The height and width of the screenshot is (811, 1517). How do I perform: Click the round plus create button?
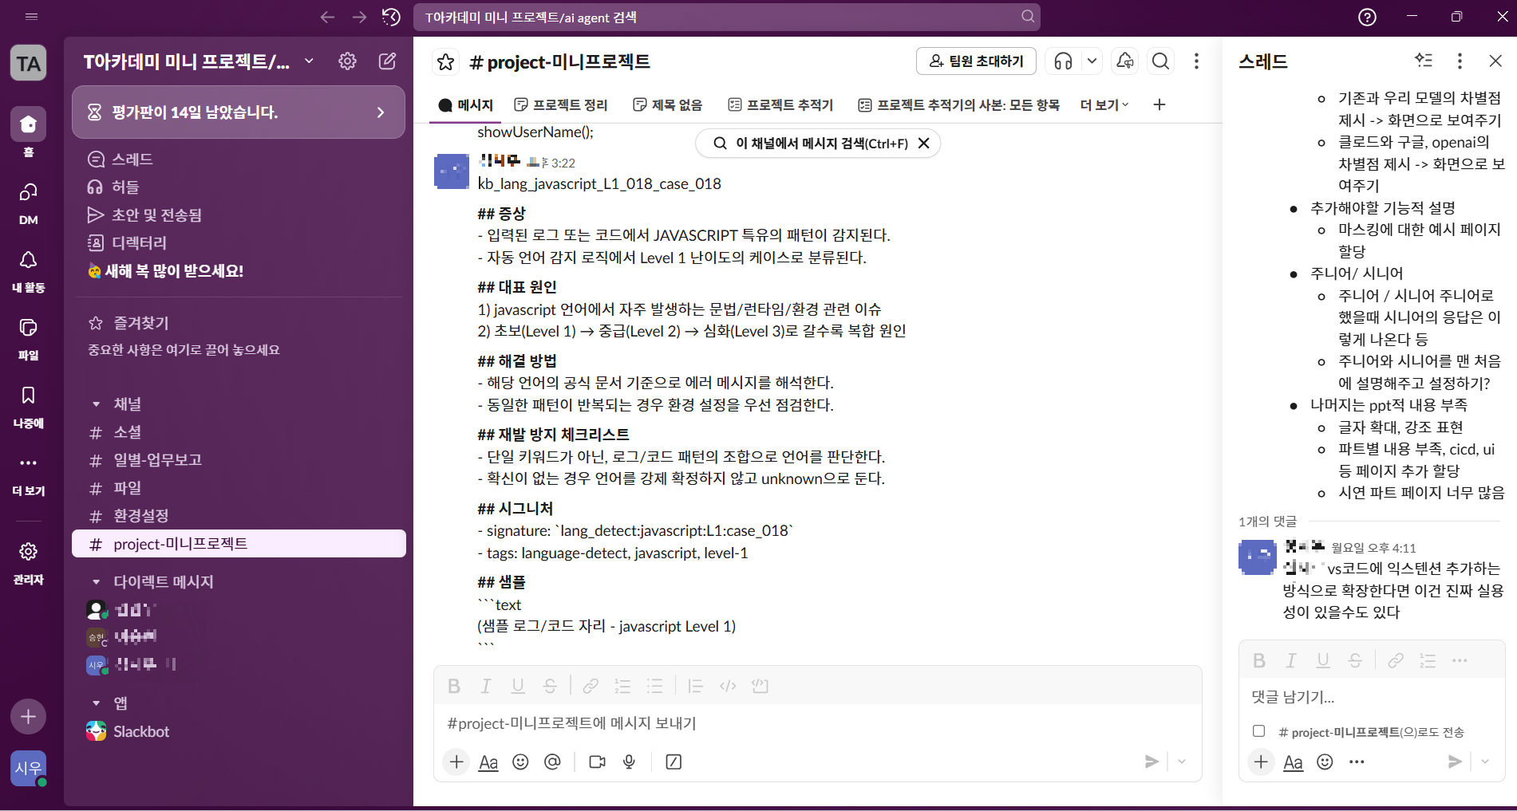(28, 716)
